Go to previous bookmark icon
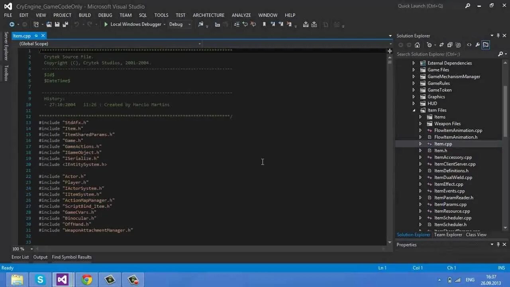The height and width of the screenshot is (287, 510). coord(273,24)
